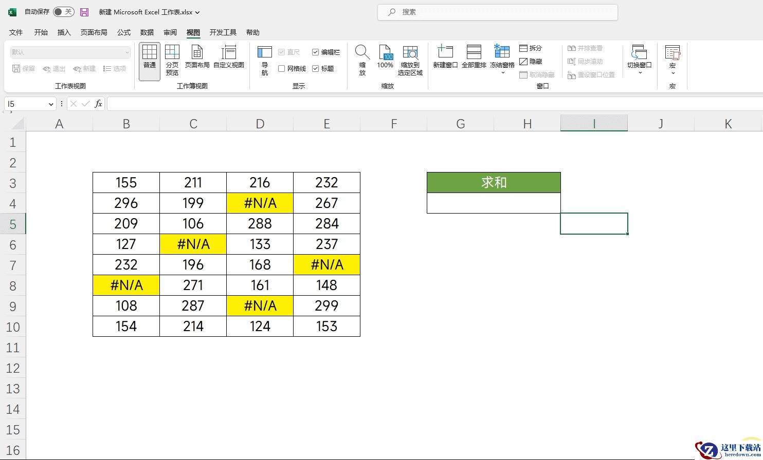Open the Navigation (导航) pane
The height and width of the screenshot is (460, 763).
[265, 60]
